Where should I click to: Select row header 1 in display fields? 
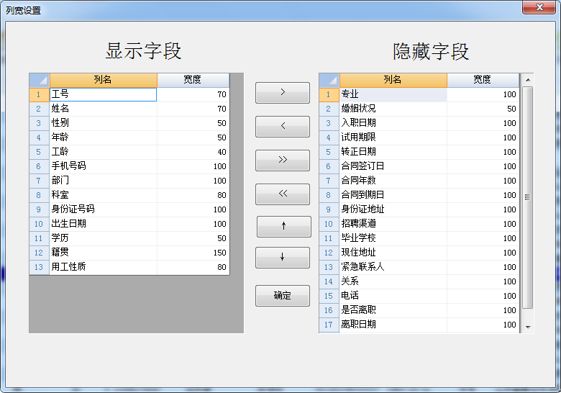40,94
